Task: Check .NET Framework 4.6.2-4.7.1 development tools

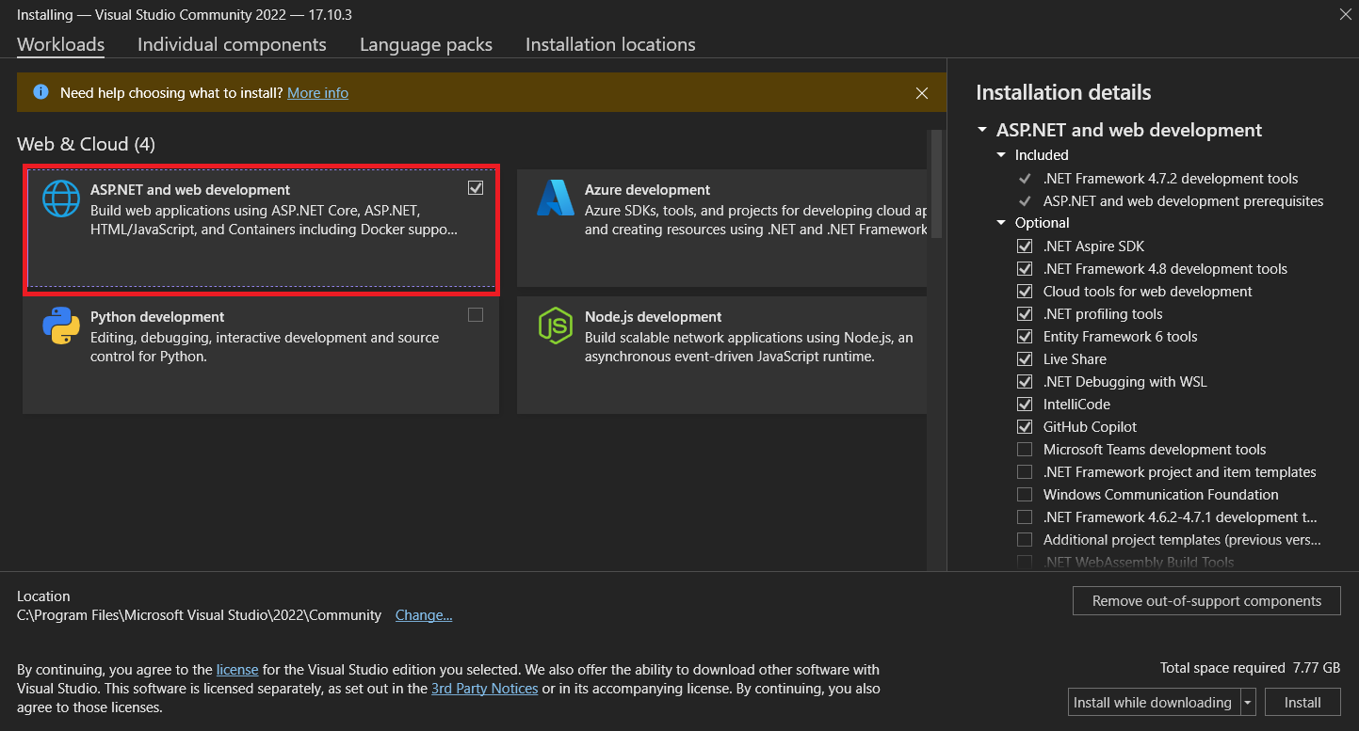Action: pyautogui.click(x=1025, y=517)
